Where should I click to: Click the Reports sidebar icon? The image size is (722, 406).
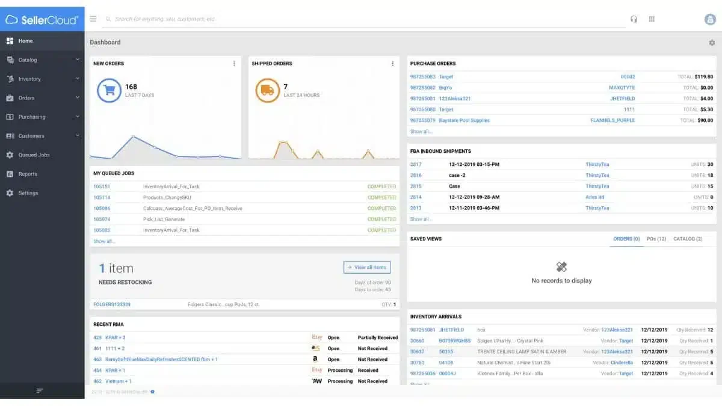click(10, 174)
